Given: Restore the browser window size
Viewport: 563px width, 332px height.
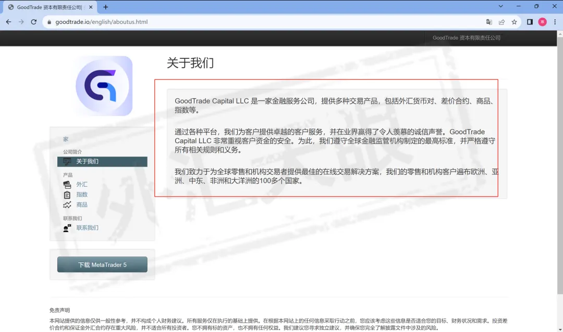Looking at the screenshot, I should (536, 6).
